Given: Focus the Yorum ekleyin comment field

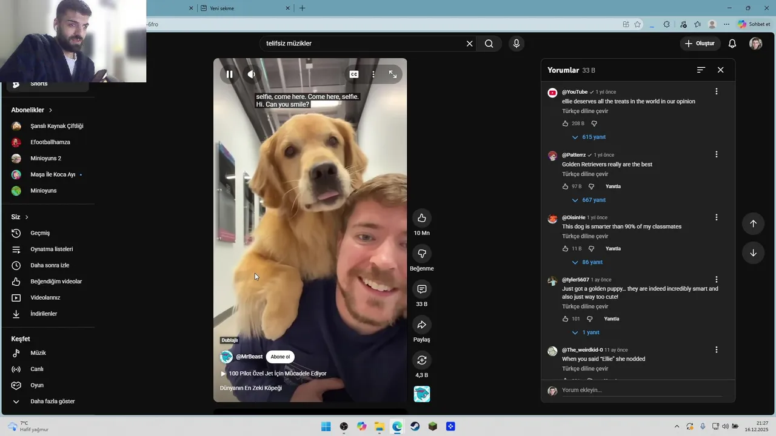Looking at the screenshot, I should pyautogui.click(x=641, y=390).
